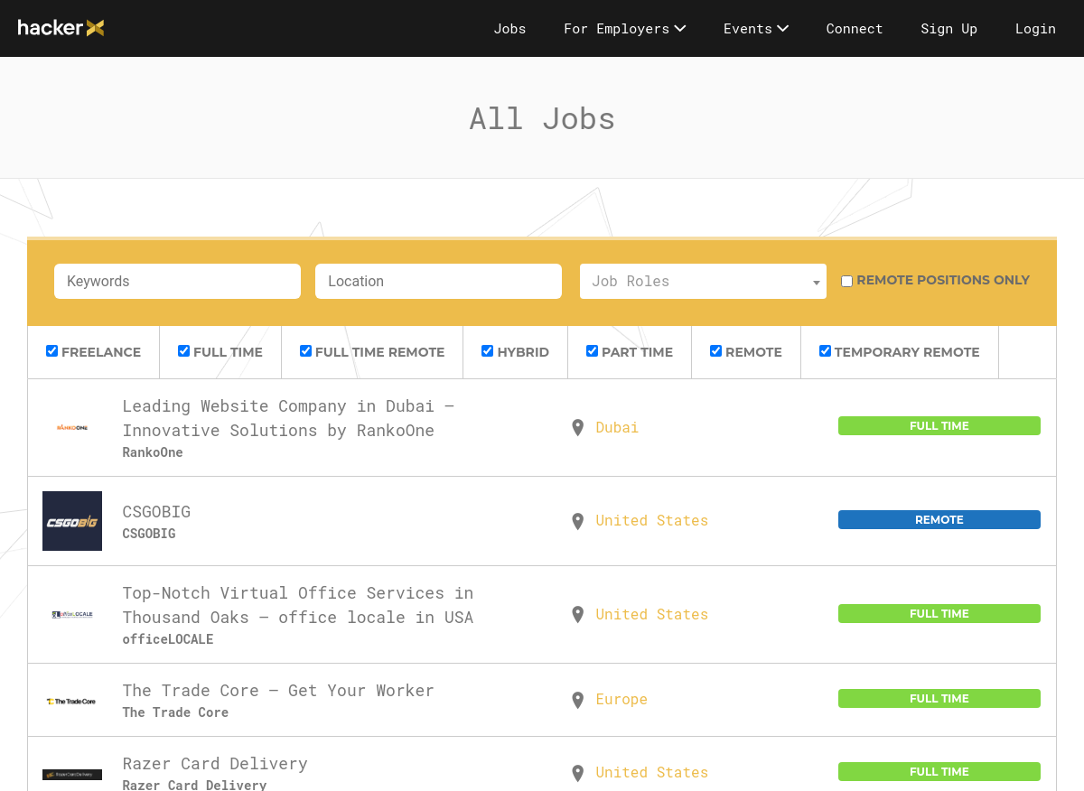Uncheck the Part Time filter

click(592, 351)
